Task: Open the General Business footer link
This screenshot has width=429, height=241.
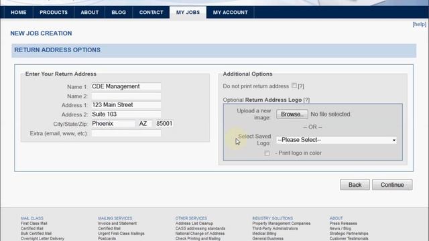Action: tap(268, 238)
